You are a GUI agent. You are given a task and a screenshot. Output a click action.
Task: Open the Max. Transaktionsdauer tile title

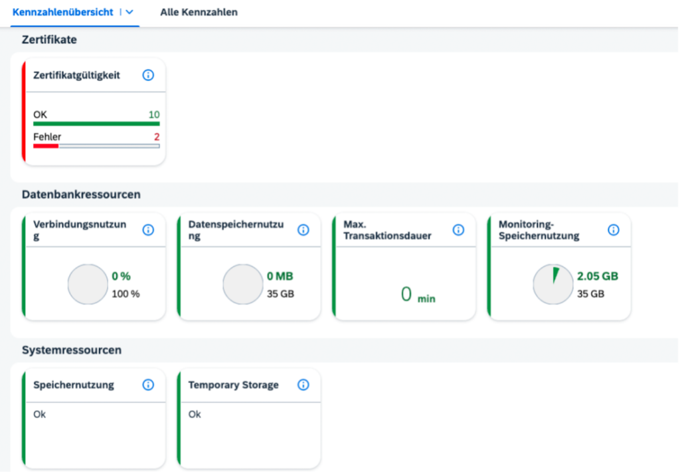(387, 230)
